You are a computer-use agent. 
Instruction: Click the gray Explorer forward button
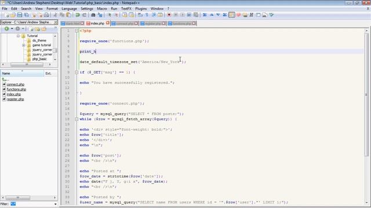click(x=18, y=29)
